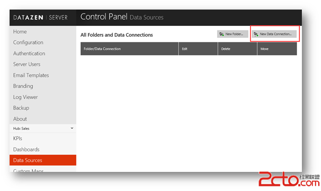The image size is (321, 191).
Task: Select Backup in the sidebar
Action: pos(21,108)
